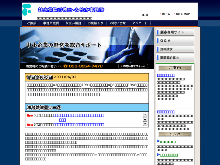Open second green link under リンク

click(x=169, y=155)
